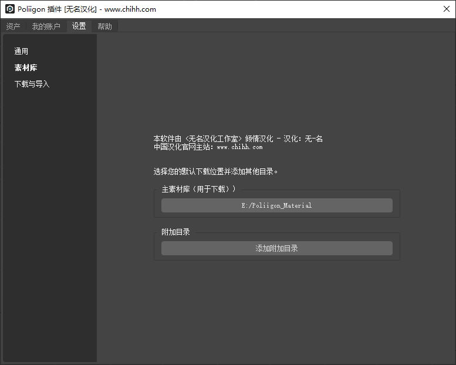Click the 附加目录 group label
Image resolution: width=456 pixels, height=365 pixels.
175,232
